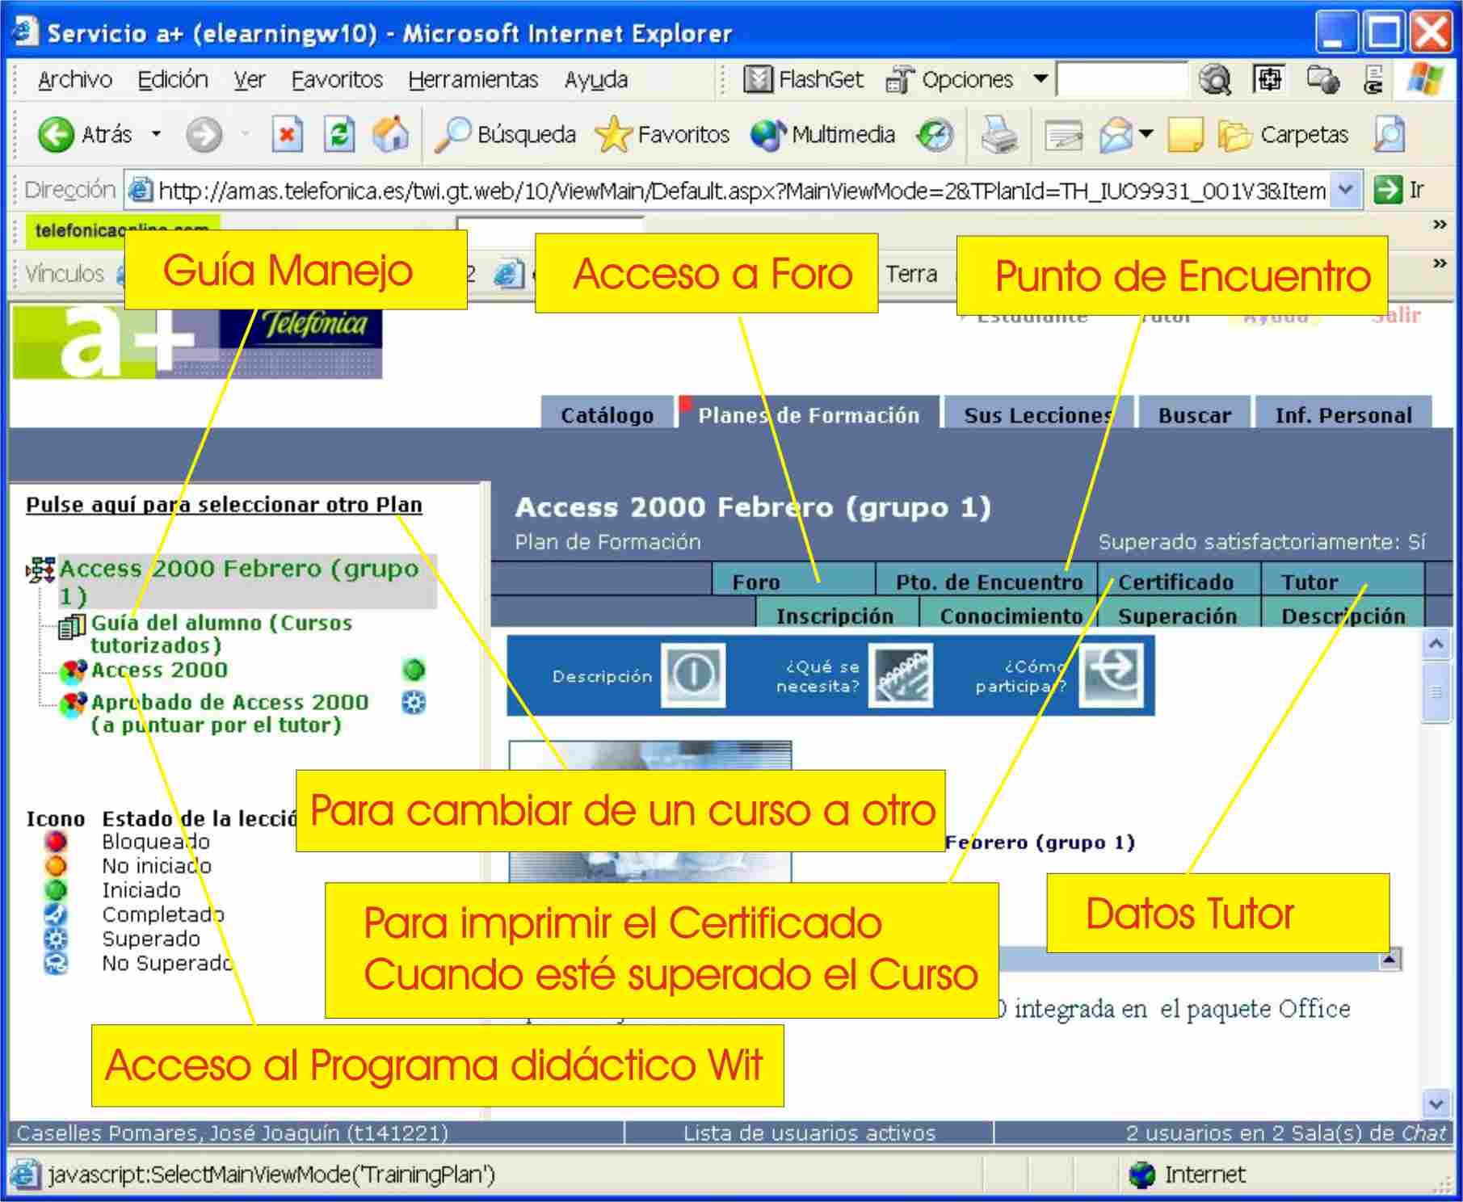1463x1202 pixels.
Task: Click the Descripción info icon
Action: pos(692,675)
